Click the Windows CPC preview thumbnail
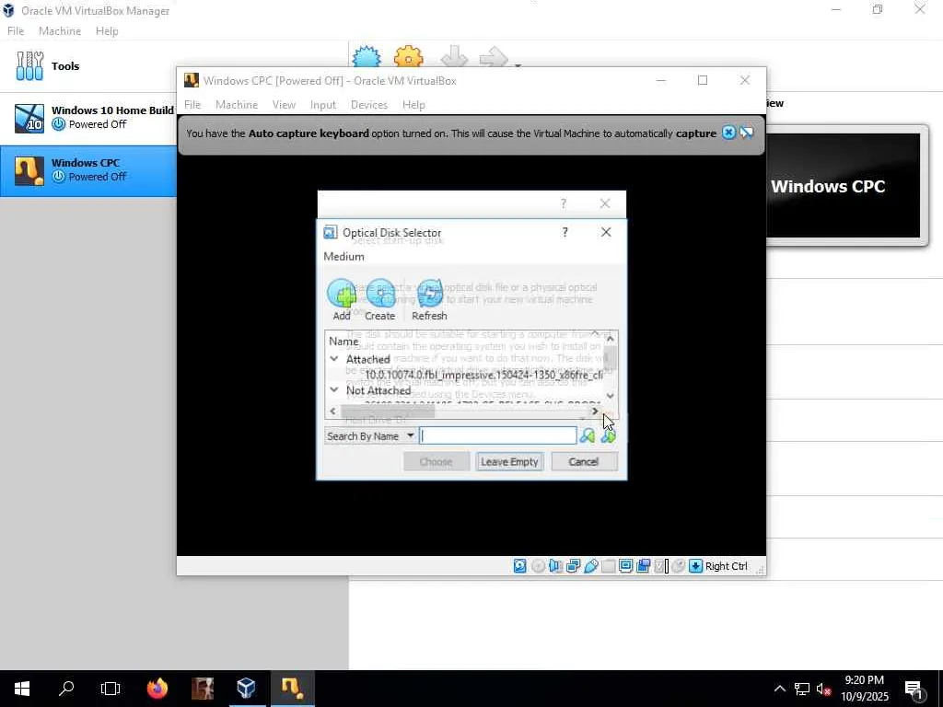Viewport: 943px width, 707px height. pyautogui.click(x=844, y=185)
